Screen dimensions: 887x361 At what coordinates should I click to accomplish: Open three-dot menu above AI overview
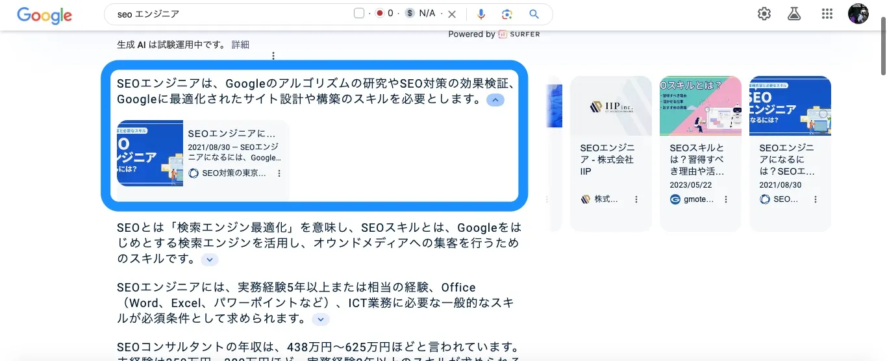coord(273,56)
